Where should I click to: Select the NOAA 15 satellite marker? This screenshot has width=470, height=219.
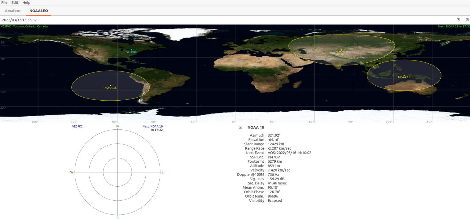[x=110, y=85]
